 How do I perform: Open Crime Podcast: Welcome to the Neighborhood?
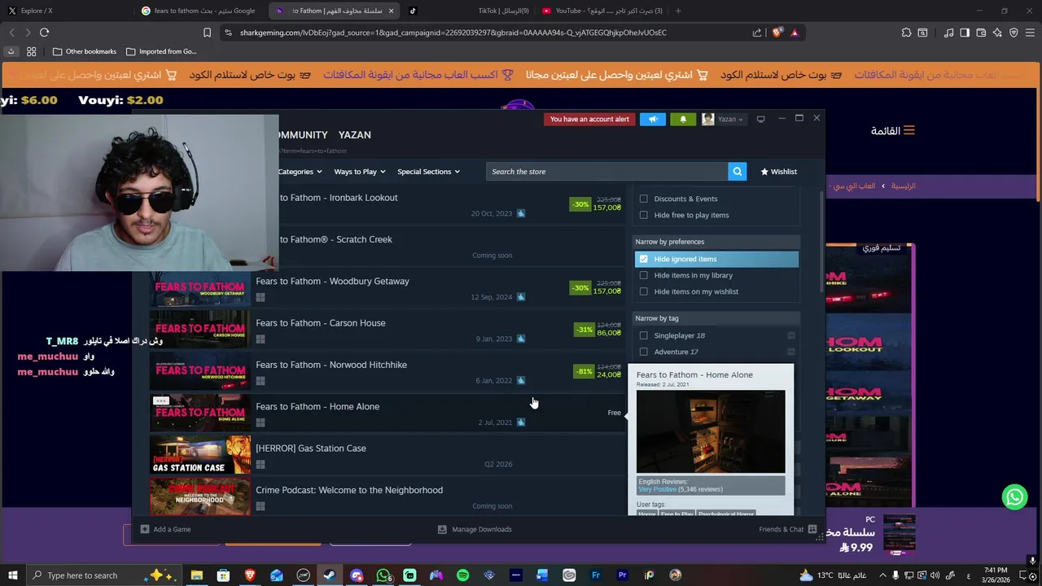click(x=387, y=496)
